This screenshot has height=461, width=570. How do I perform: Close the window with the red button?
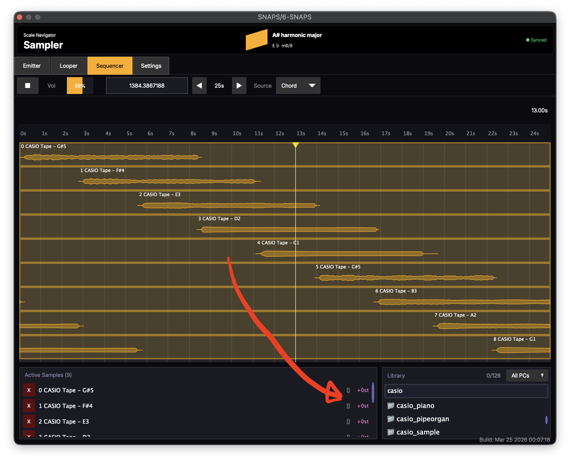tap(20, 17)
